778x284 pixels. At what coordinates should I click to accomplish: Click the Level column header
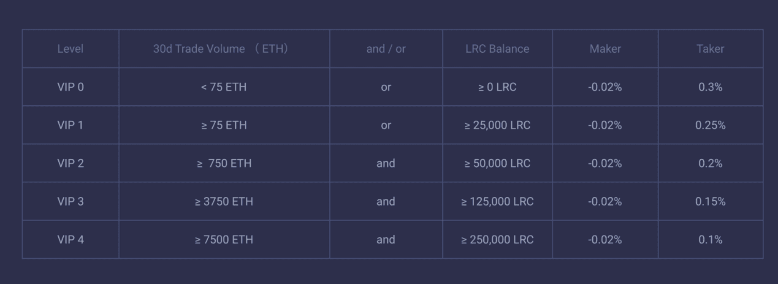(x=70, y=49)
